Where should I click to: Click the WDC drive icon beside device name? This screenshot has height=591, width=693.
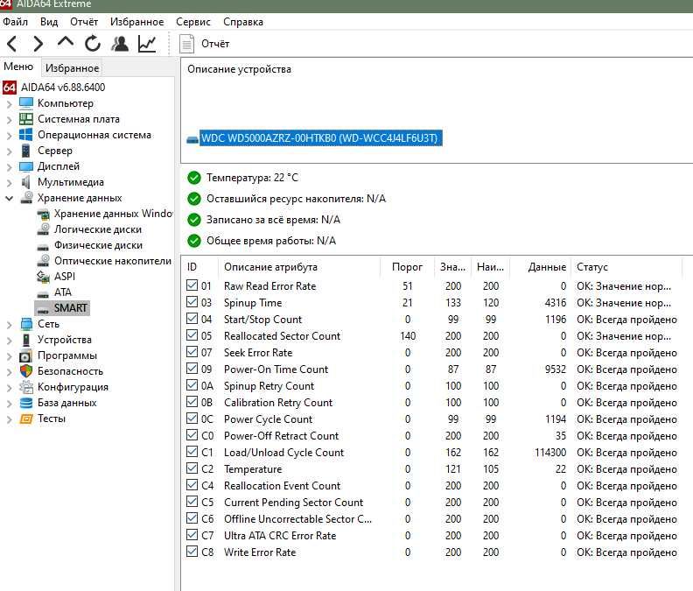192,140
